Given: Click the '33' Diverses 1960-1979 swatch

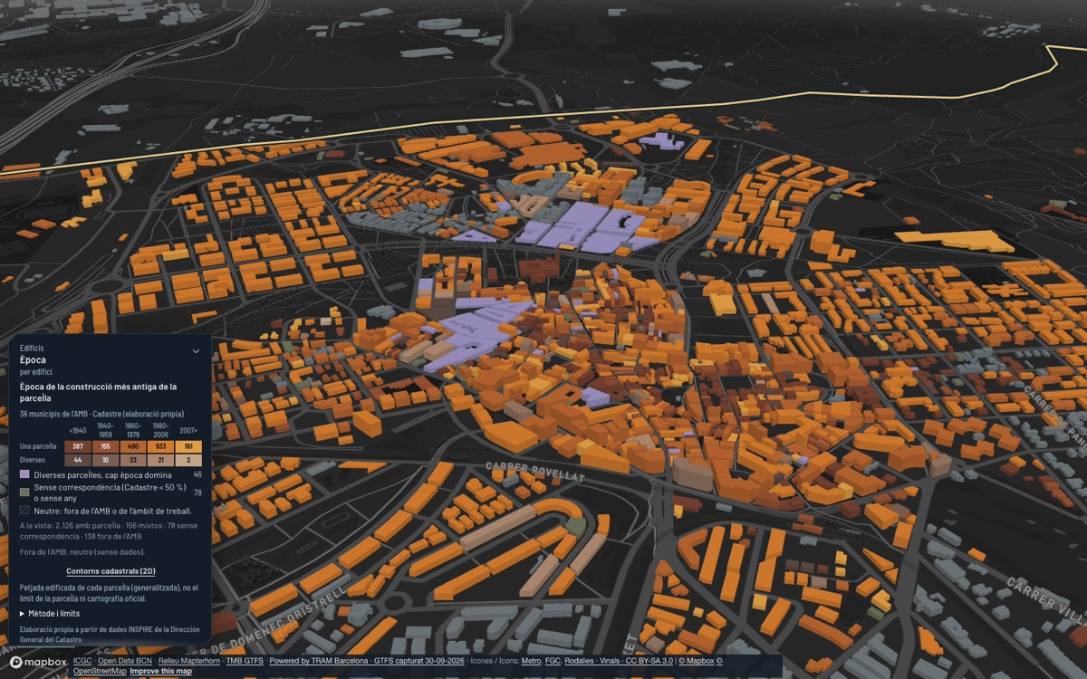Looking at the screenshot, I should click(x=133, y=460).
